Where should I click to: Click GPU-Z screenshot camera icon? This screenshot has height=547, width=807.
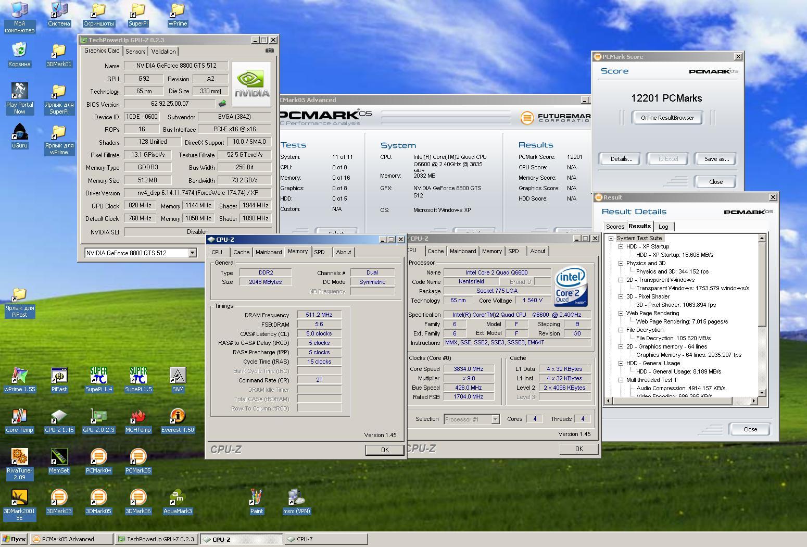[269, 51]
